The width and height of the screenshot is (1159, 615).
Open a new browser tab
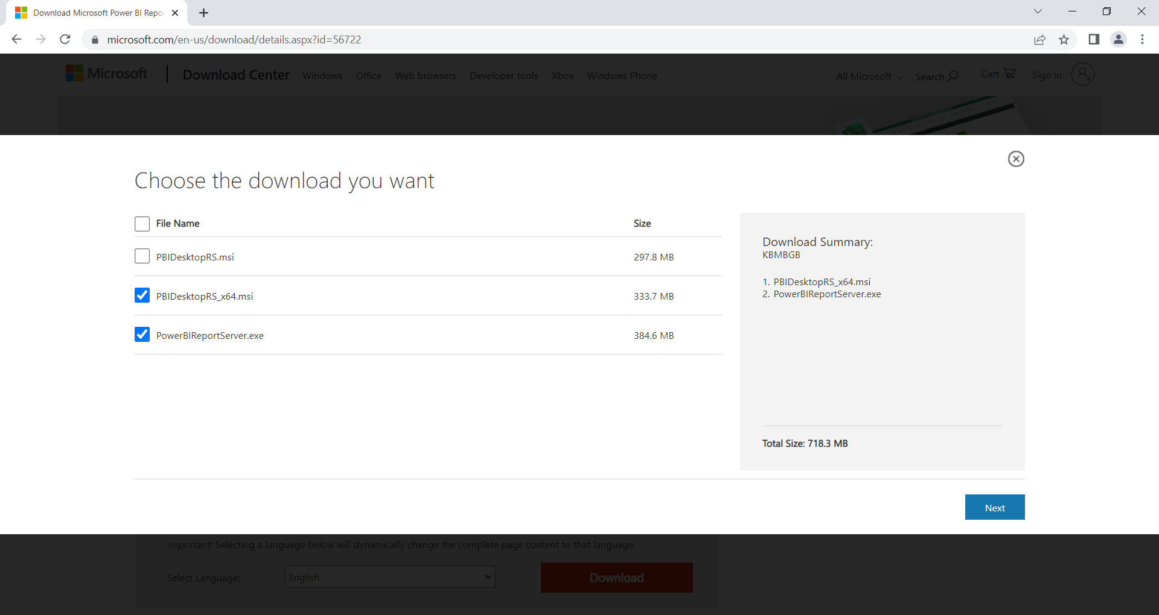click(x=203, y=13)
